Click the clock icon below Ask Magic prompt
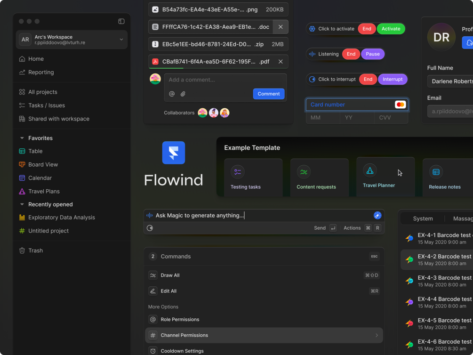Image resolution: width=473 pixels, height=355 pixels. tap(150, 228)
